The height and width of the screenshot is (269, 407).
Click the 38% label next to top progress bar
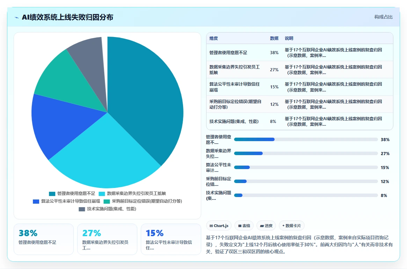tap(385, 140)
